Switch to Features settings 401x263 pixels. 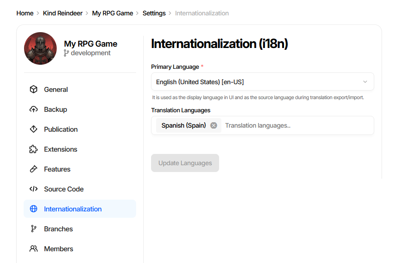pos(80,169)
